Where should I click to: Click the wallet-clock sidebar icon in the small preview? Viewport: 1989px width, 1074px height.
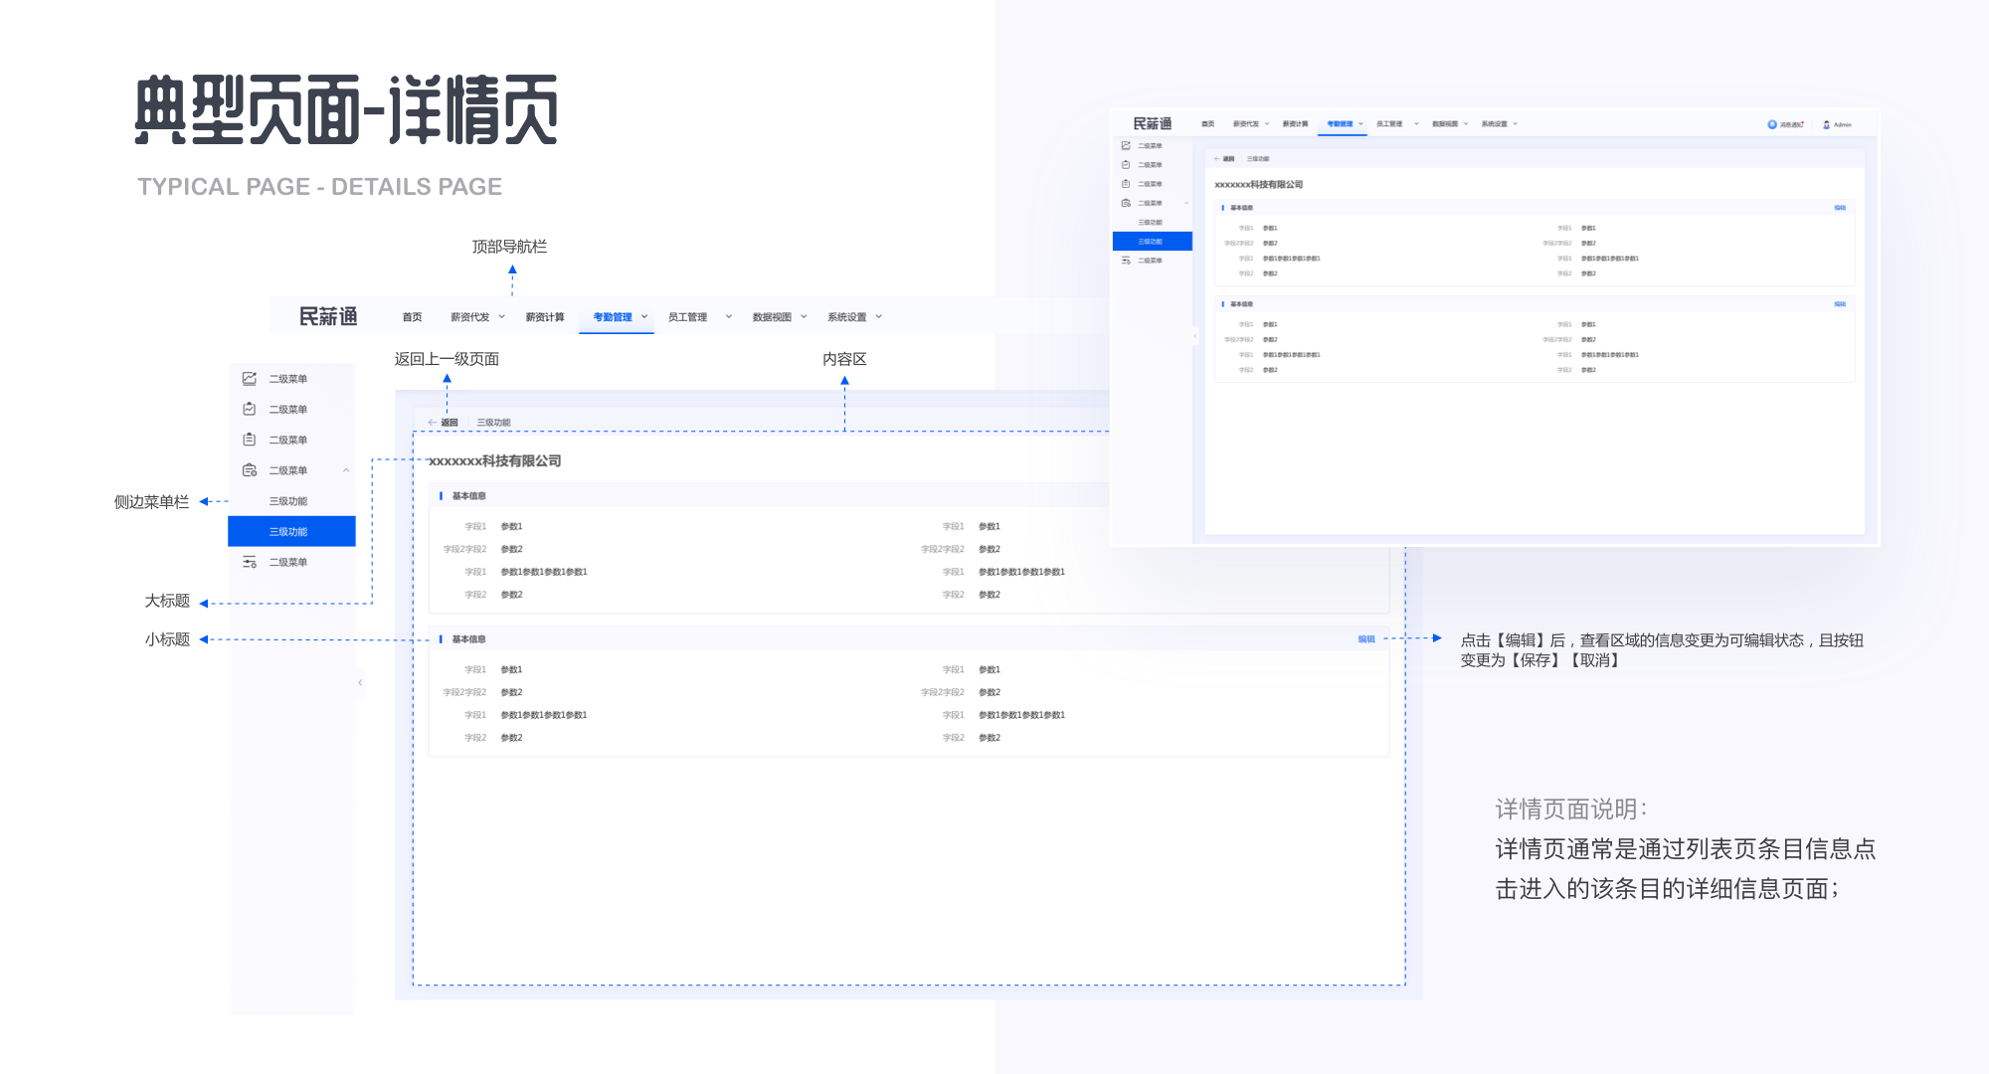[x=1126, y=203]
